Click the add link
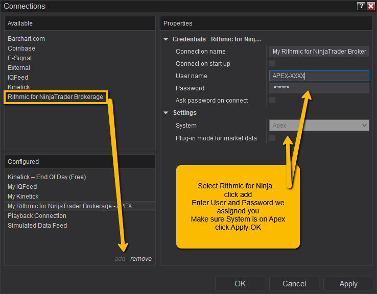This screenshot has height=294, width=377. (120, 259)
